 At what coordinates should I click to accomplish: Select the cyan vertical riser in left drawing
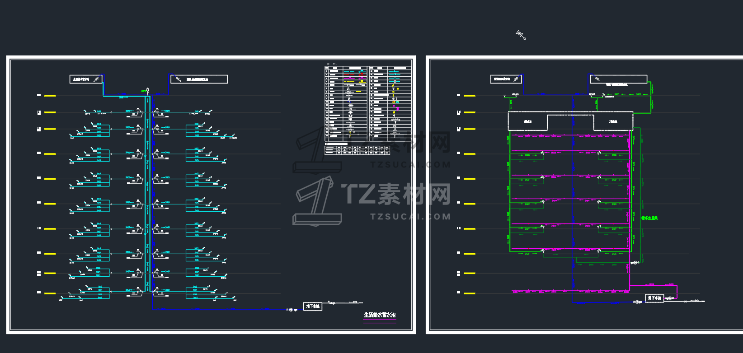[x=147, y=194]
